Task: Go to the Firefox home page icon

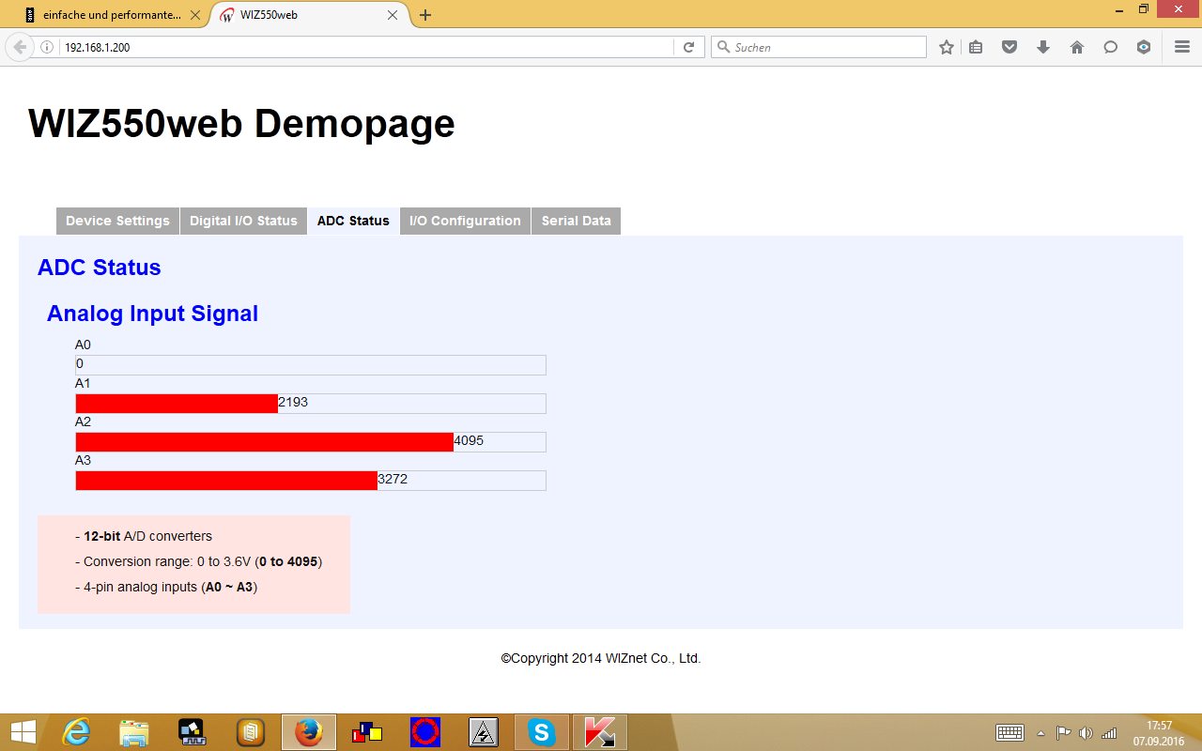Action: point(1077,47)
